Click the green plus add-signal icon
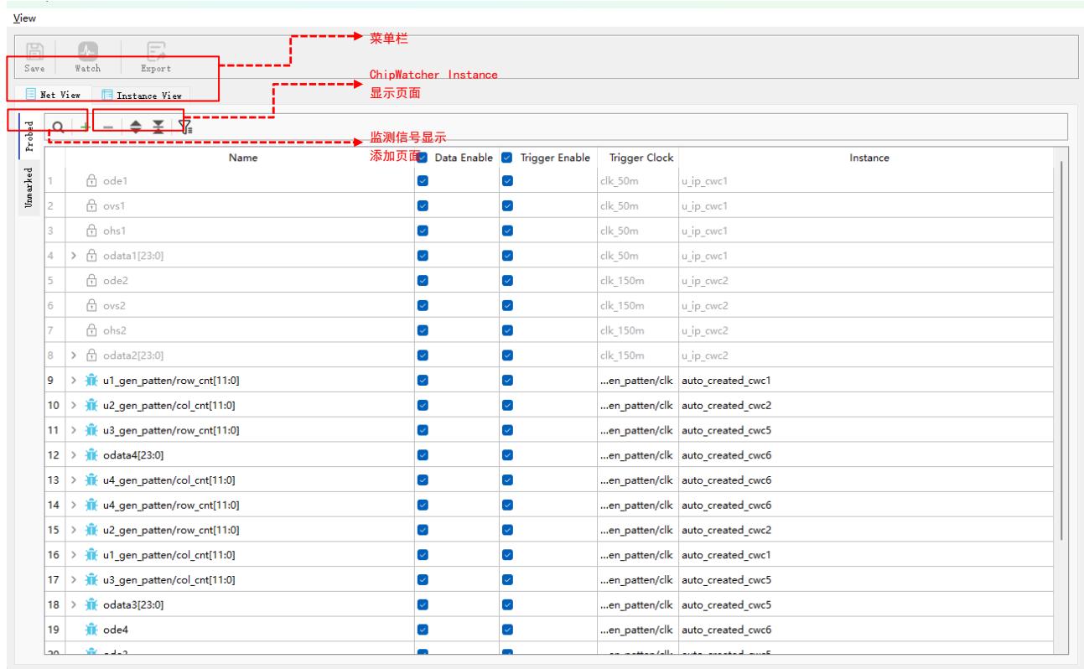The image size is (1084, 669). pyautogui.click(x=85, y=127)
